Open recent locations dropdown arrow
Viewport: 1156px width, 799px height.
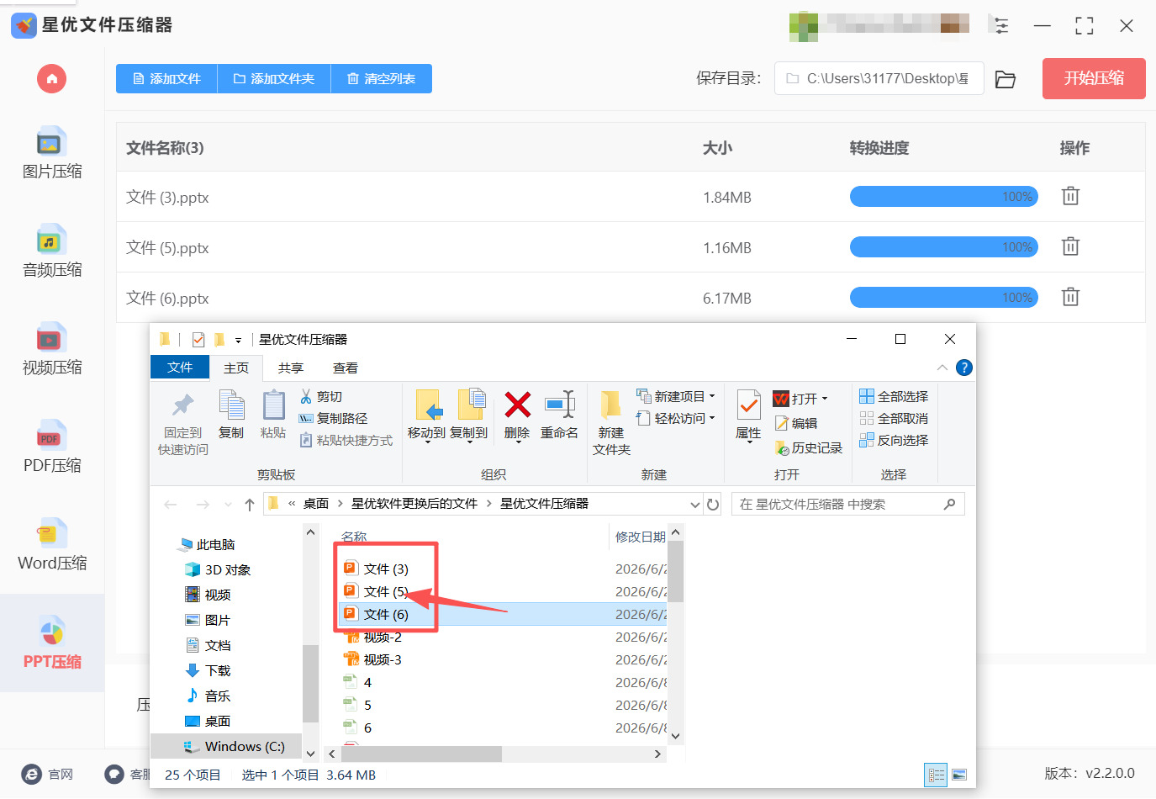228,505
